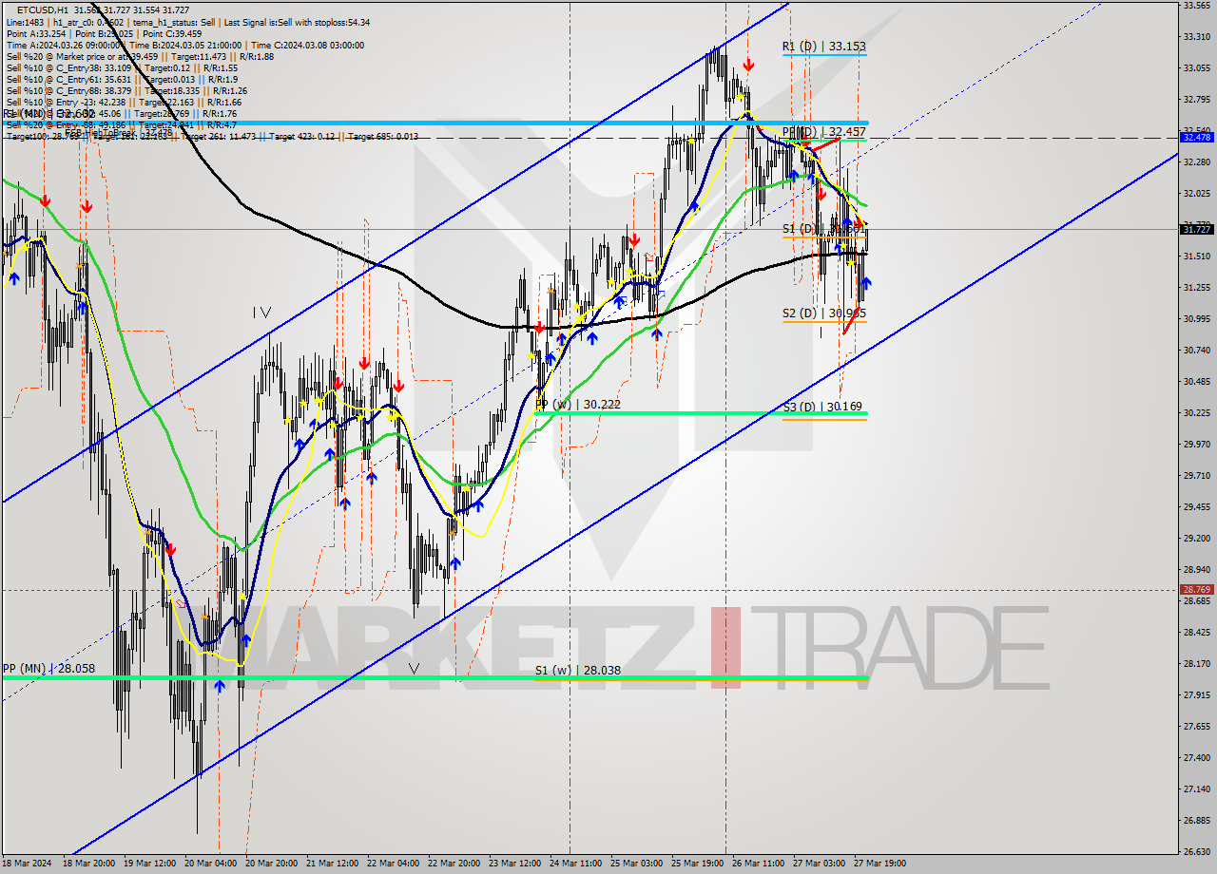Click the '26 Mar 11:00' time label
1217x874 pixels.
[758, 864]
